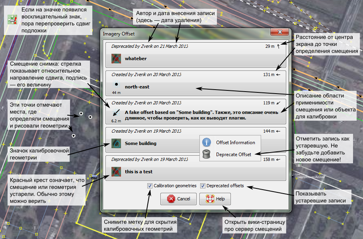Click the 6.2 m offset arrow icon
This screenshot has height=239, width=363.
pos(116,113)
